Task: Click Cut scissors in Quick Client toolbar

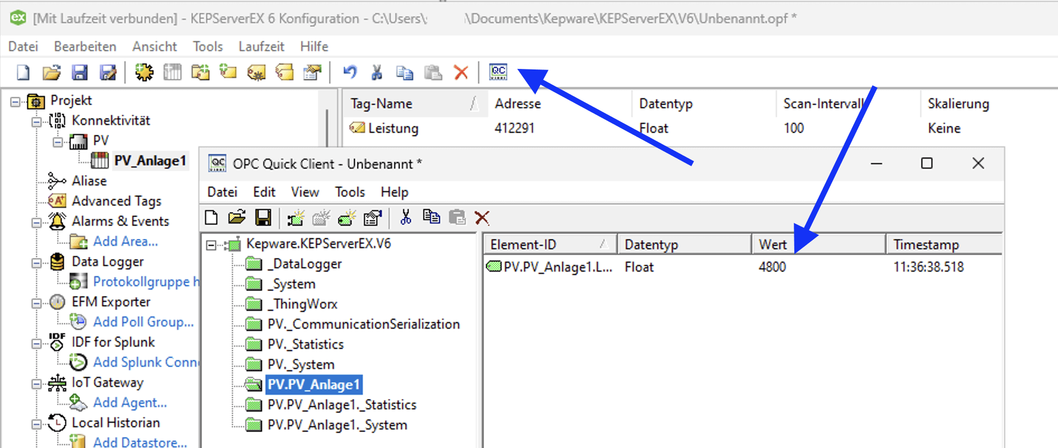Action: pyautogui.click(x=406, y=217)
